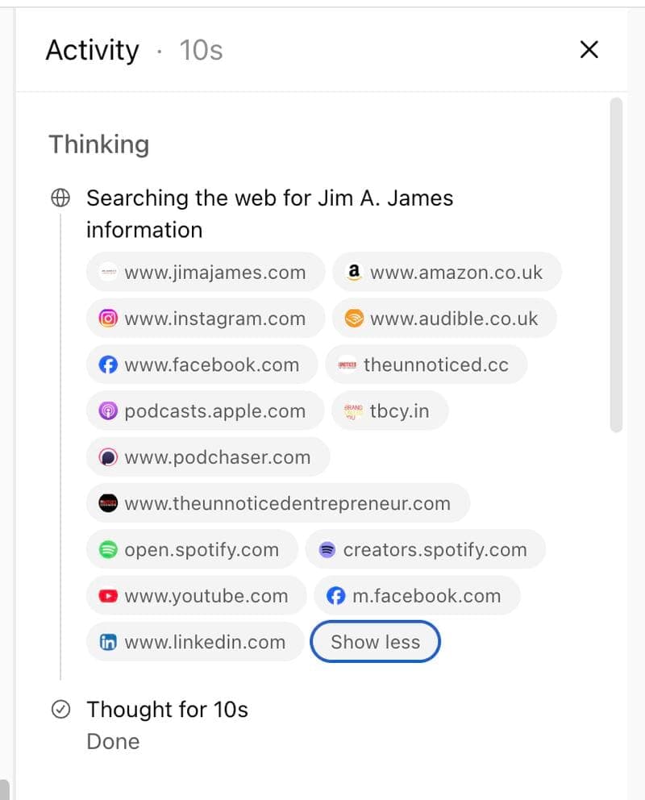The image size is (645, 800).
Task: Open the open.spotify.com source chip
Action: pos(192,549)
